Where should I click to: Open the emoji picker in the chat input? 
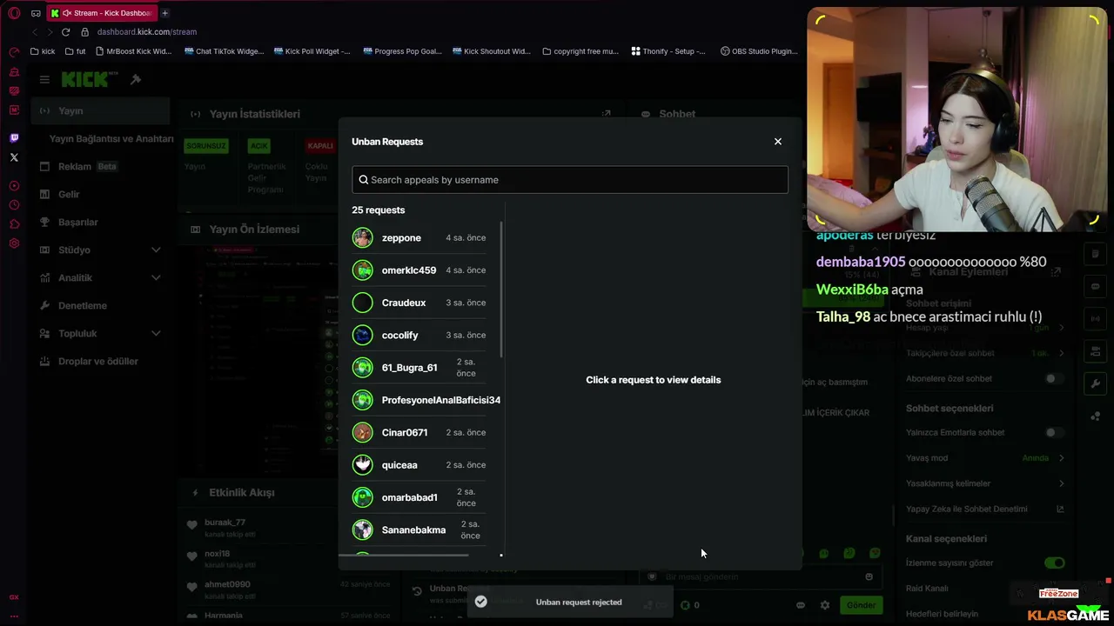[x=869, y=577]
